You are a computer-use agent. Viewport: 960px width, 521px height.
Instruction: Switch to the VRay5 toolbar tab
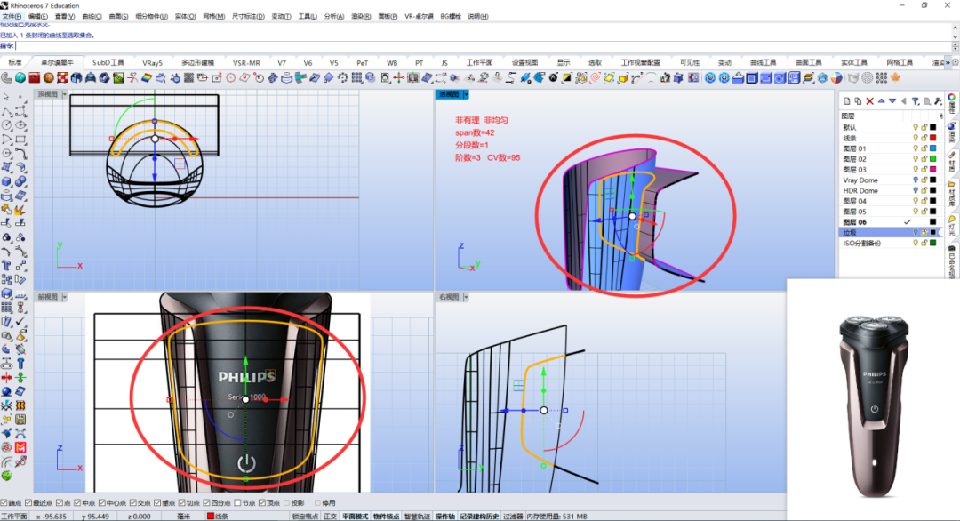click(x=153, y=62)
